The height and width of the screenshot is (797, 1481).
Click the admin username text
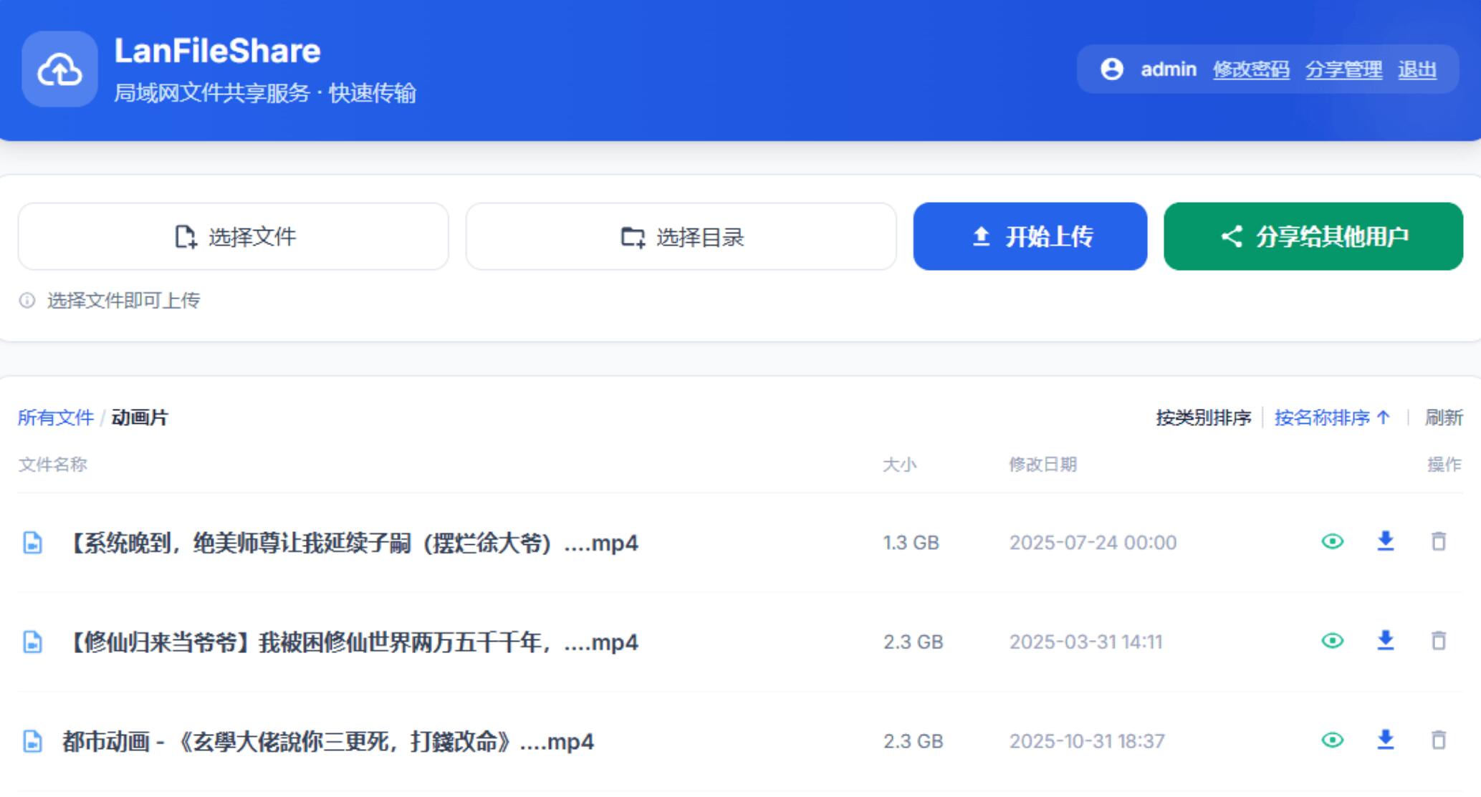[1169, 69]
